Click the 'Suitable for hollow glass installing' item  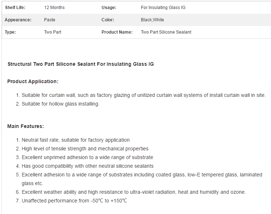click(60, 104)
